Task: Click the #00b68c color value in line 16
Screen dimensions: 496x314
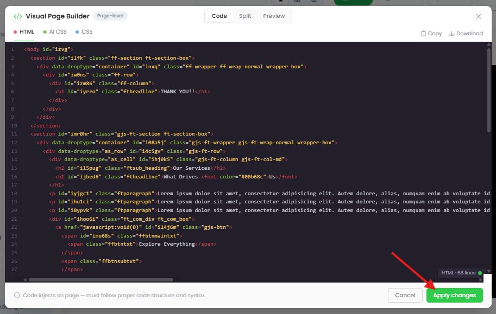Action: pyautogui.click(x=252, y=177)
